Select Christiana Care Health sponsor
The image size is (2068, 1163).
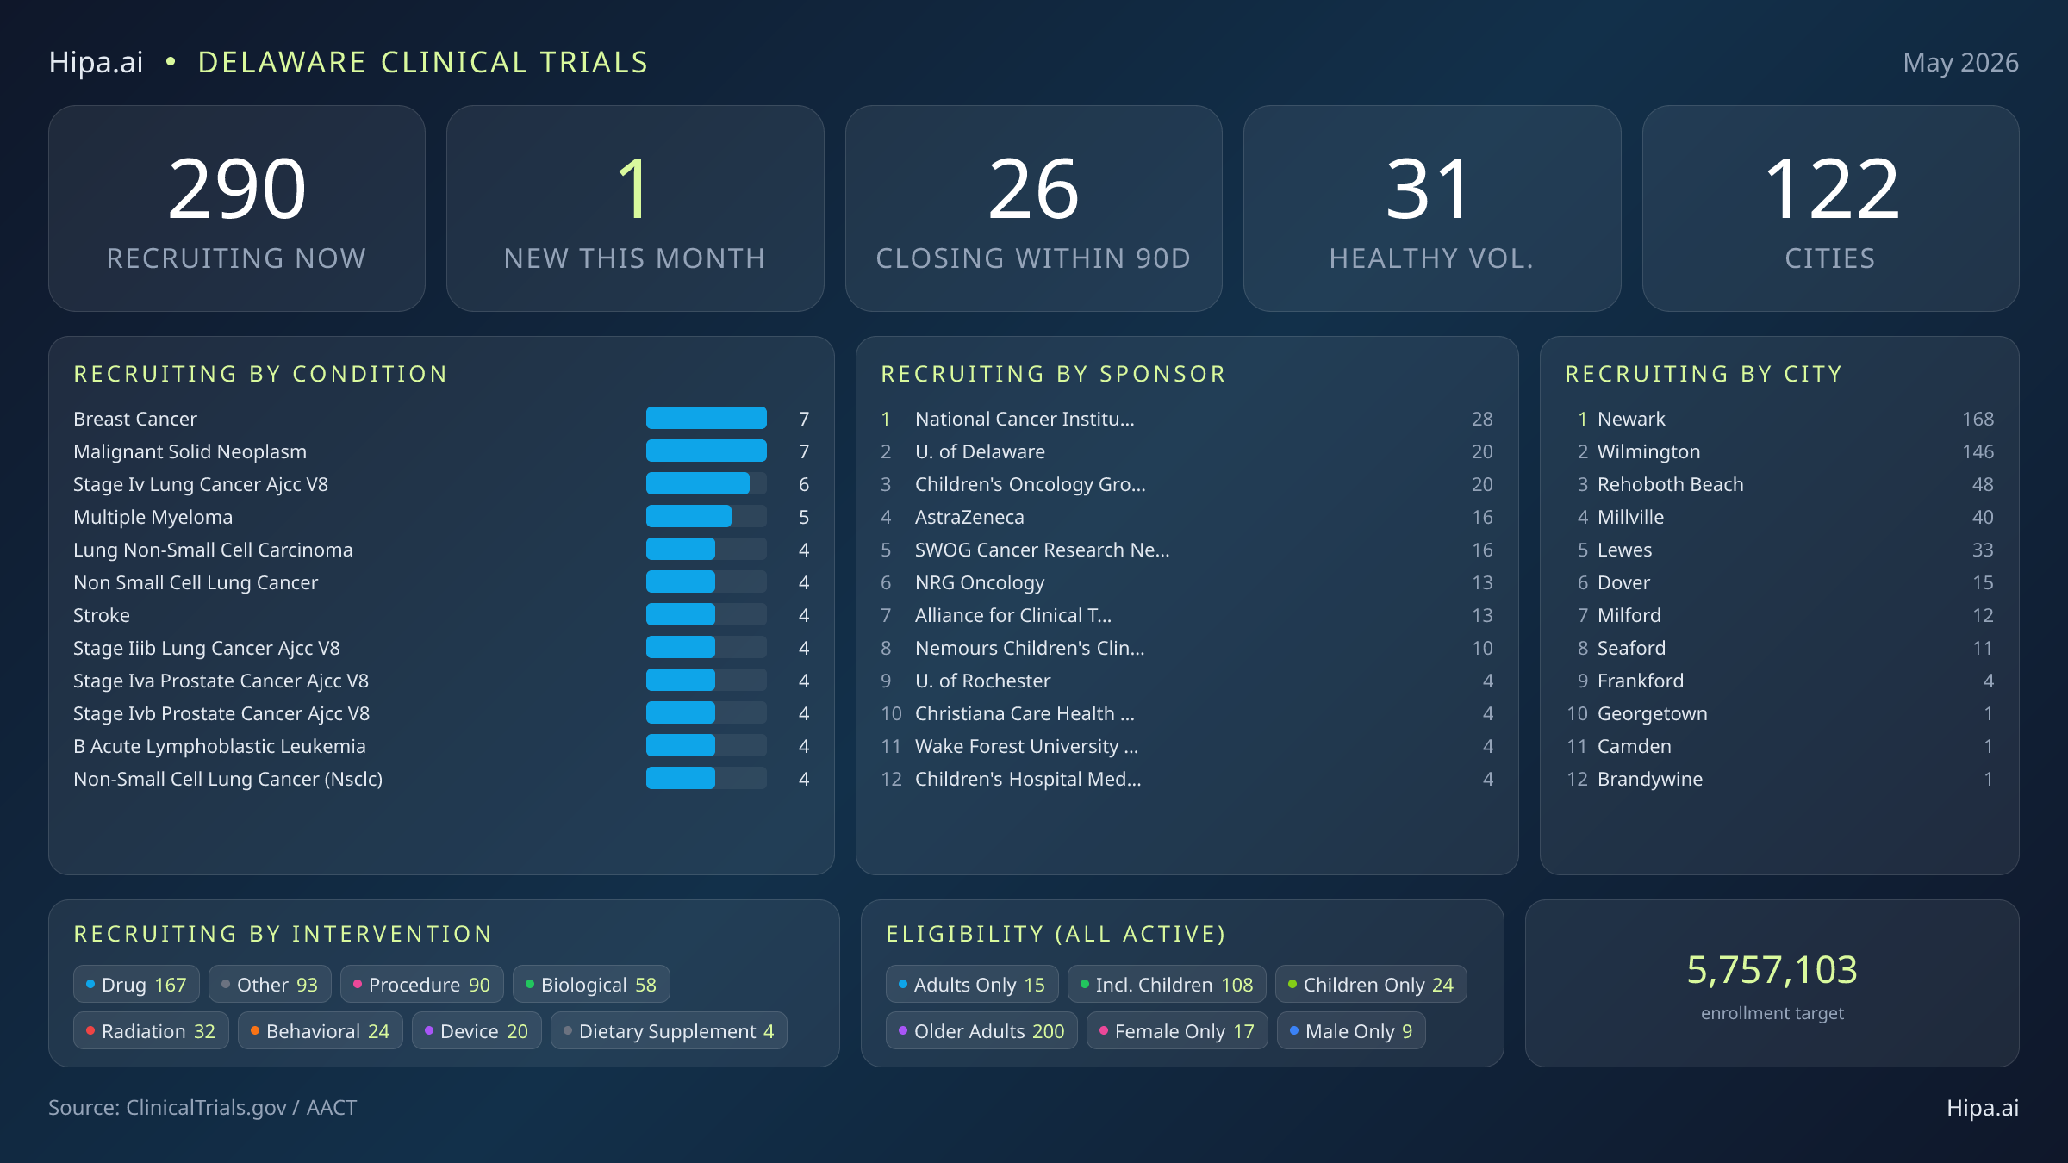(1187, 713)
